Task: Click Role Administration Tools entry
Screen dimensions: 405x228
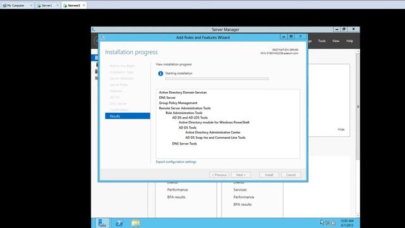Action: point(184,113)
